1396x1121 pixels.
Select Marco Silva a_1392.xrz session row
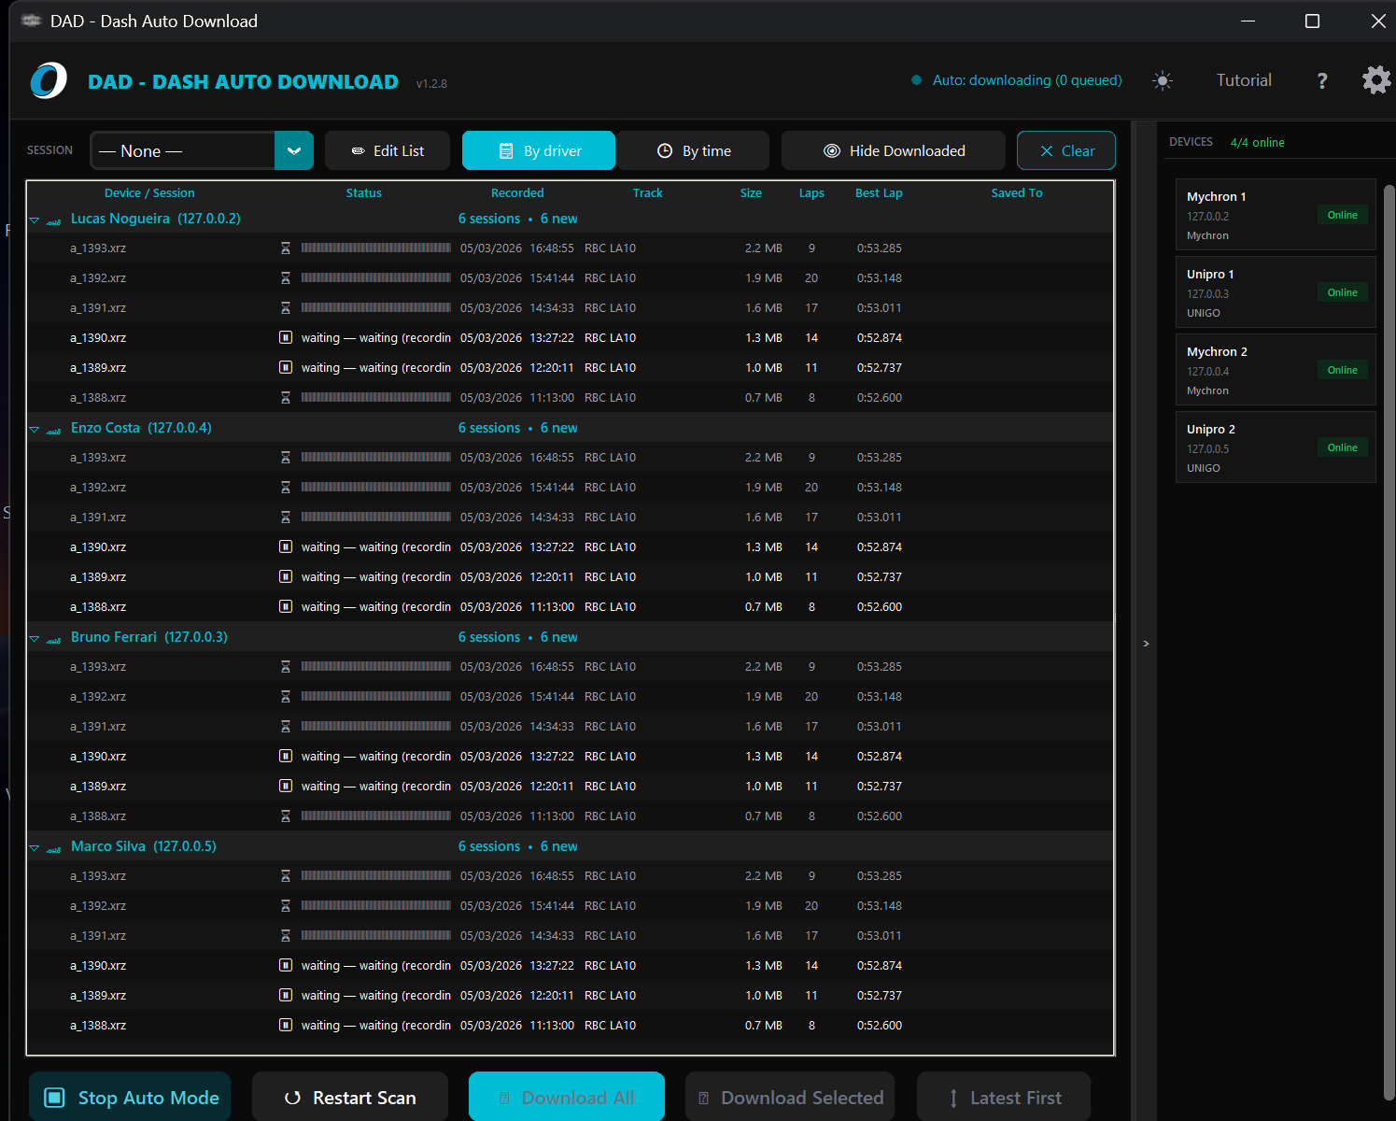(x=570, y=905)
